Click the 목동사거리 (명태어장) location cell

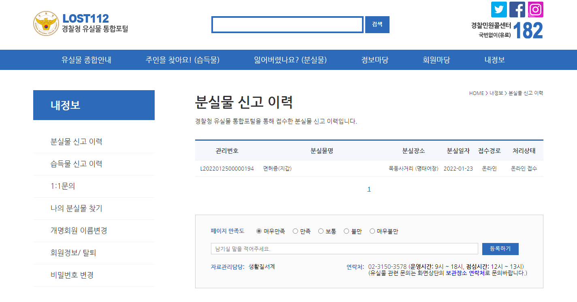413,169
